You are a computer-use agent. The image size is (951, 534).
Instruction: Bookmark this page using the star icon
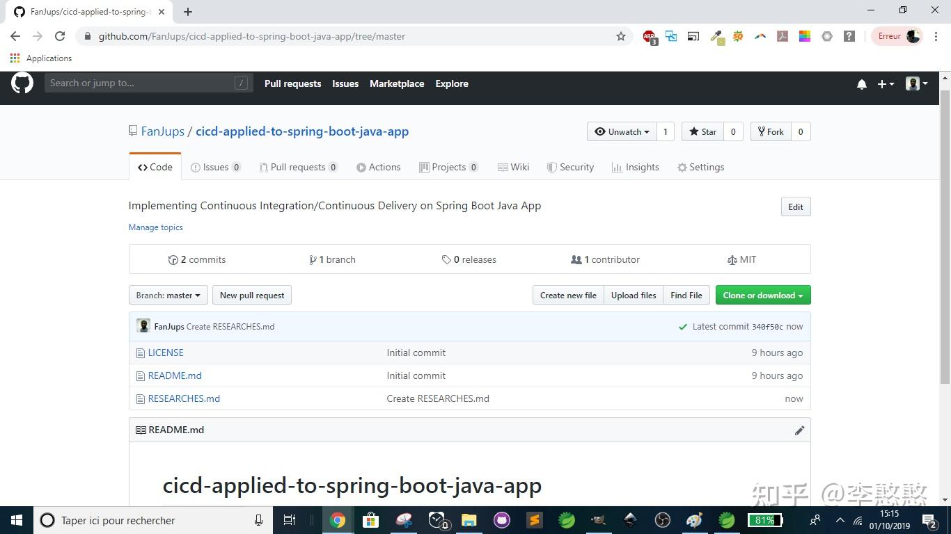click(x=620, y=36)
